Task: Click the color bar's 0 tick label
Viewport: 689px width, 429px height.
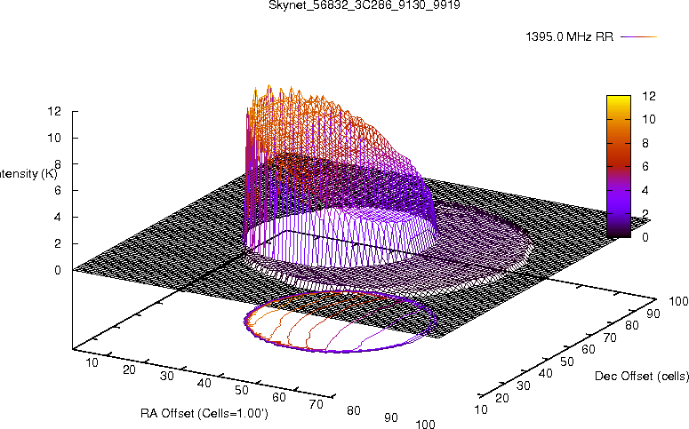Action: tap(645, 237)
